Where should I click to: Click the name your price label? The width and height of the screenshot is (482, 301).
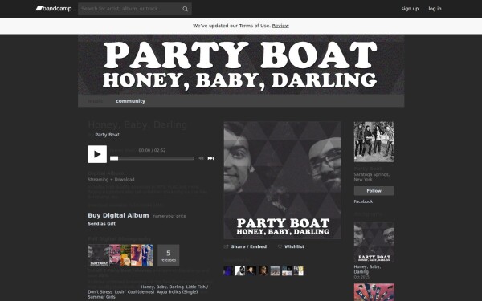coord(170,216)
